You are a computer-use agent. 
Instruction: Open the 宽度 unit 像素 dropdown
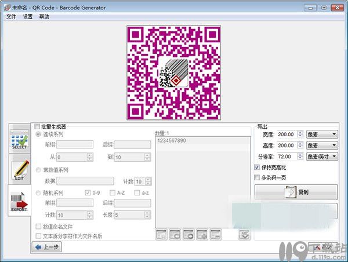[322, 134]
